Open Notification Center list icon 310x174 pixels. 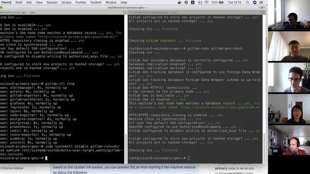(x=261, y=2)
